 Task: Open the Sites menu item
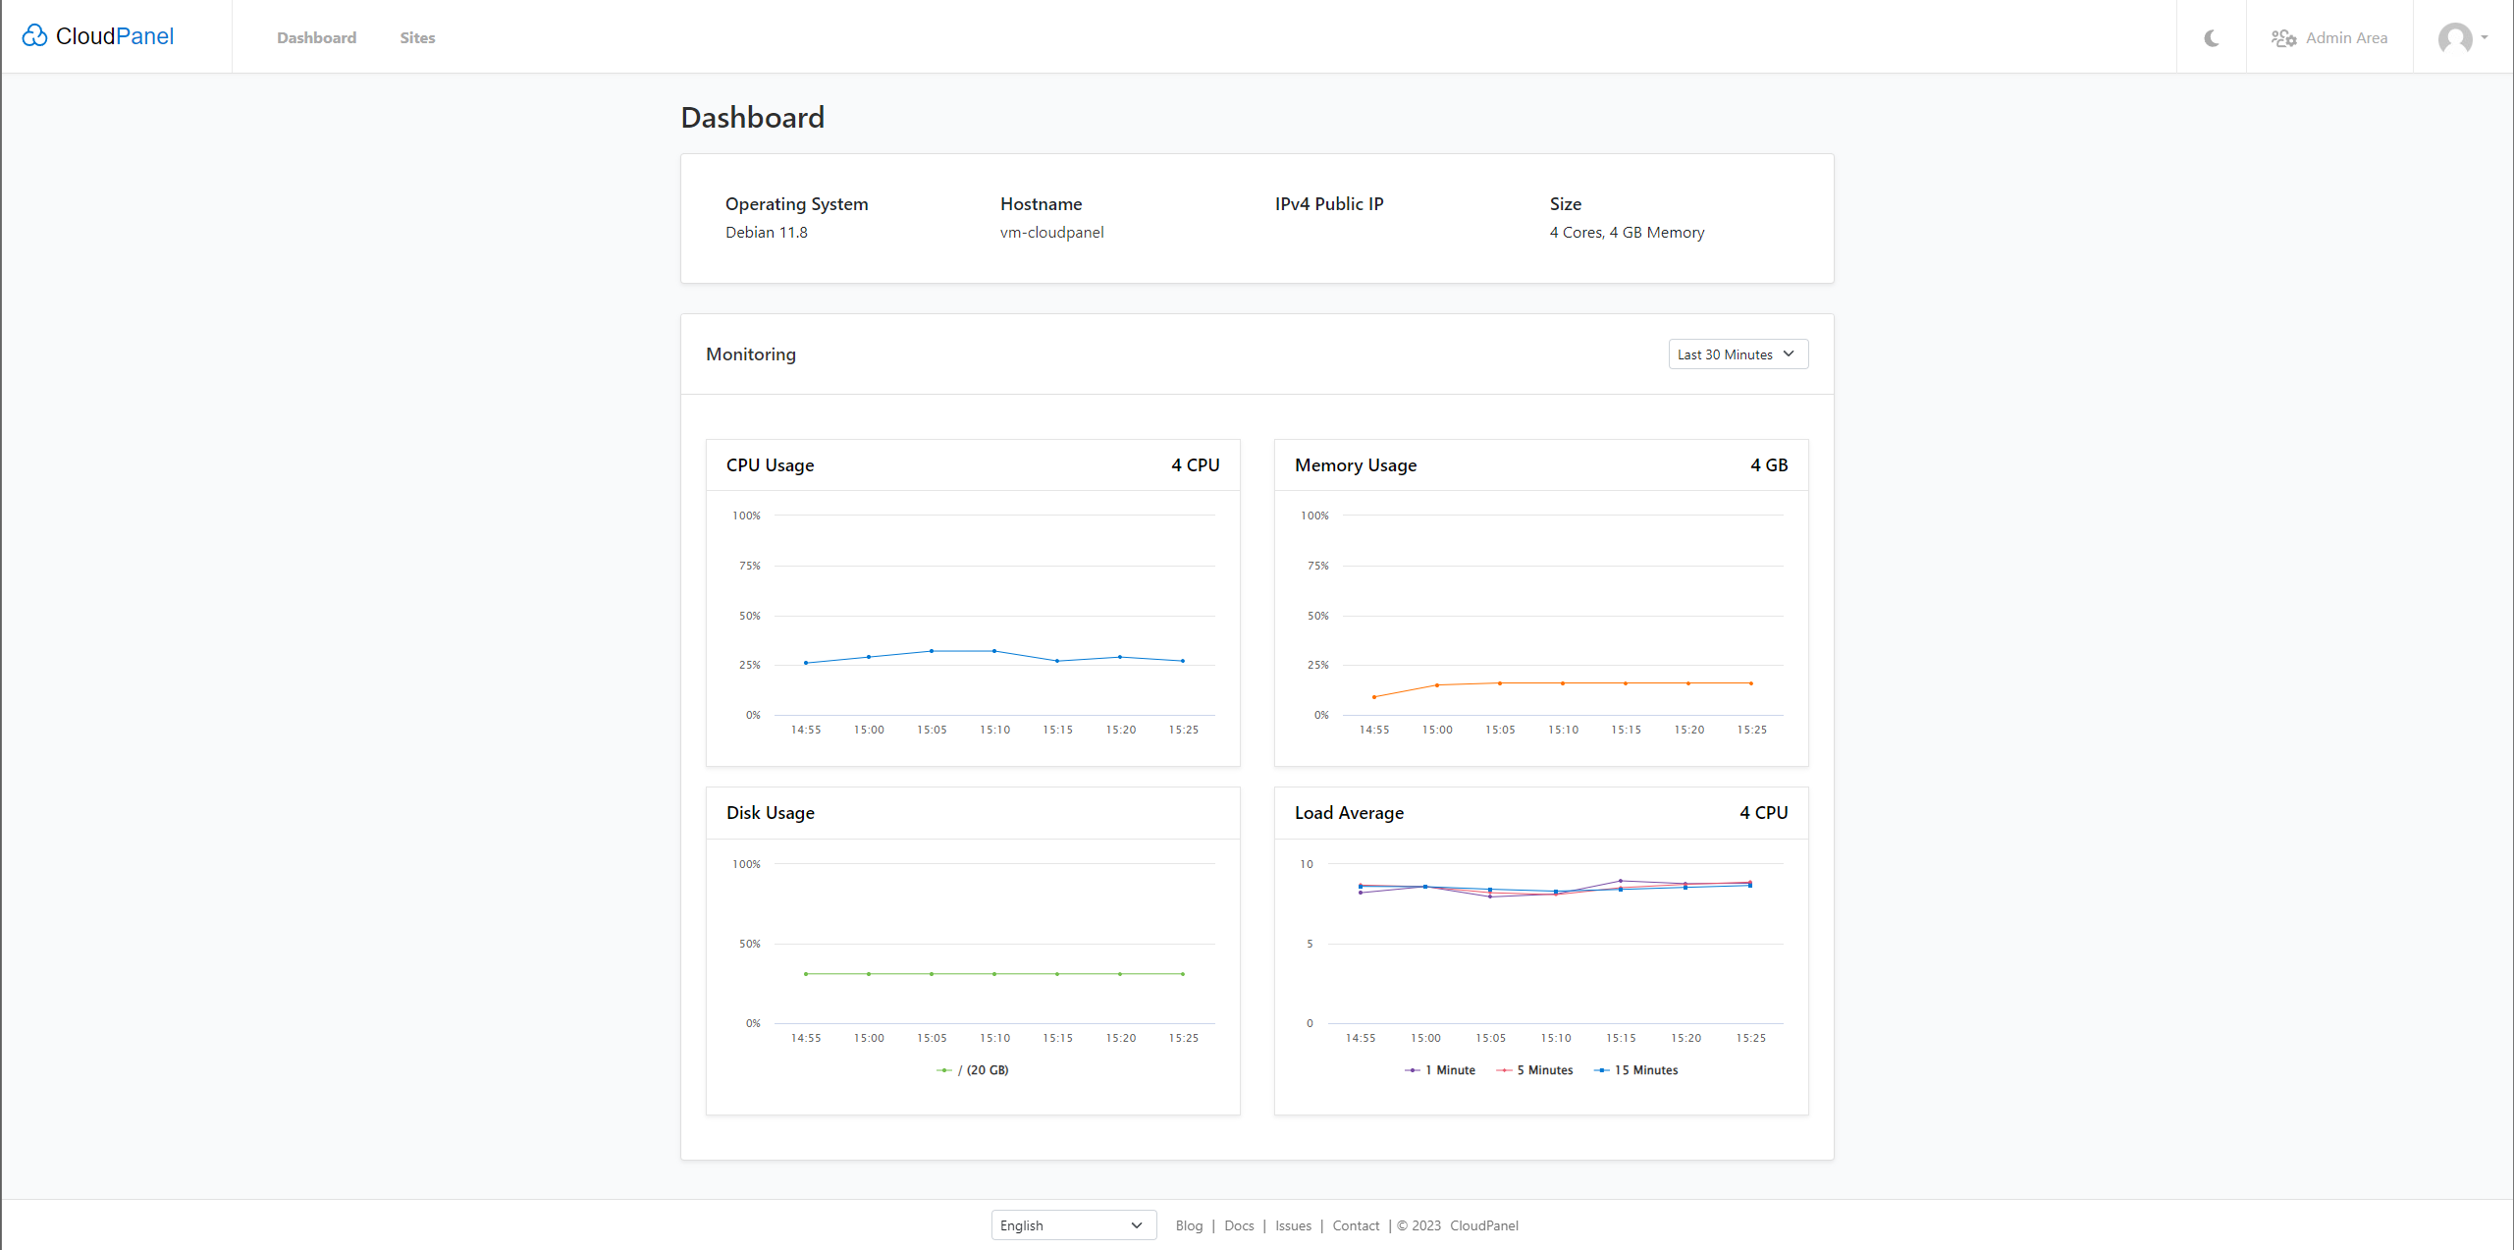[x=417, y=38]
